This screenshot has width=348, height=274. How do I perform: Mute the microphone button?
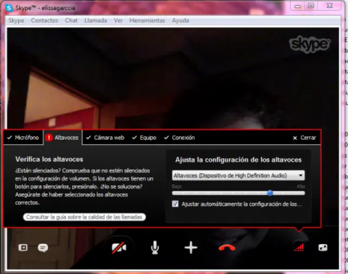point(155,247)
